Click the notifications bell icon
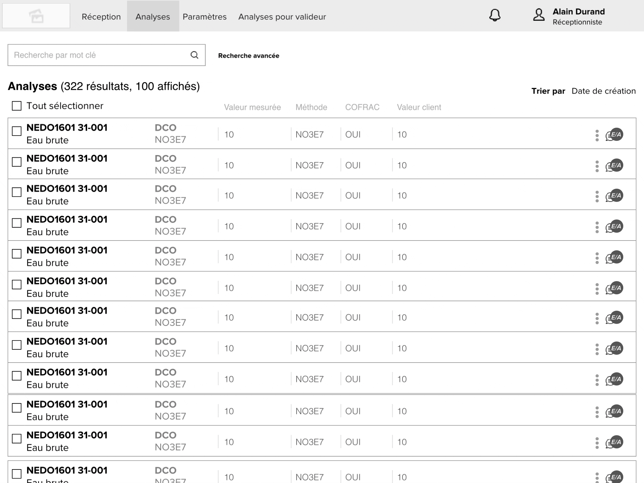 coord(495,15)
